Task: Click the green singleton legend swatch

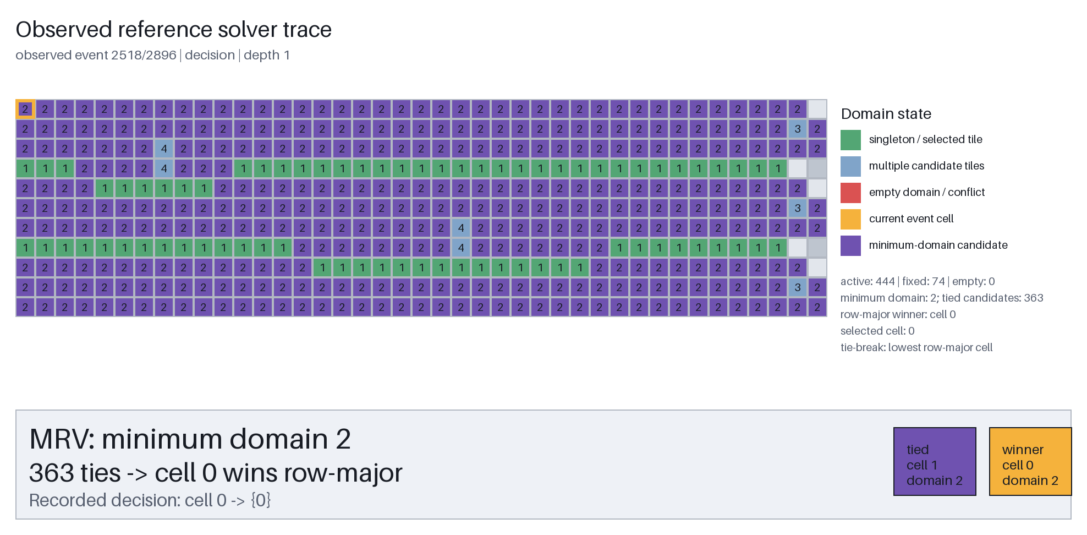Action: (850, 140)
